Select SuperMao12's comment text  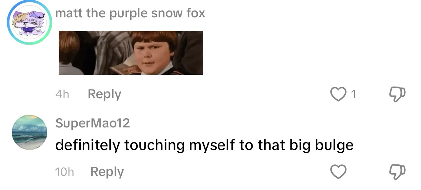tap(204, 145)
